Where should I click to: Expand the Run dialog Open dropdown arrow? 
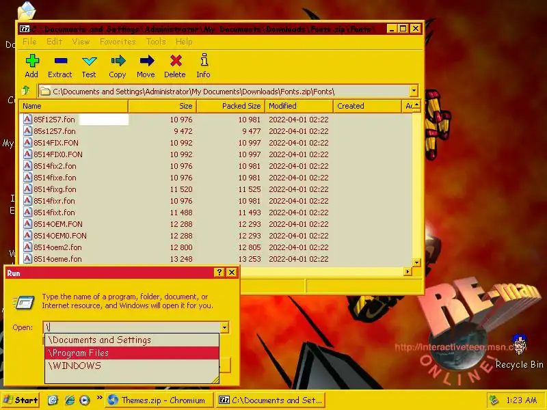click(x=225, y=327)
